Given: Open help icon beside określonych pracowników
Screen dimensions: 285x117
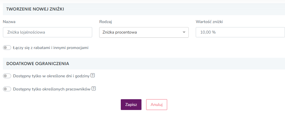Looking at the screenshot, I should pos(94,89).
